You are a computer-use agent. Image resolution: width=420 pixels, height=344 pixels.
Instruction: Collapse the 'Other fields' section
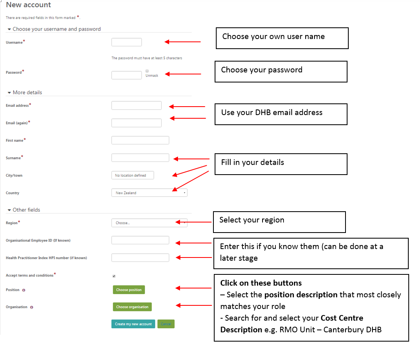pyautogui.click(x=9, y=210)
